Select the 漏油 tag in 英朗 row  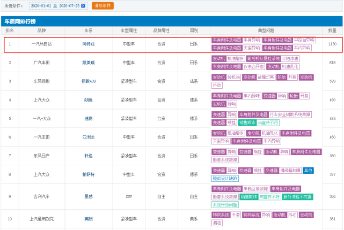(x=217, y=223)
